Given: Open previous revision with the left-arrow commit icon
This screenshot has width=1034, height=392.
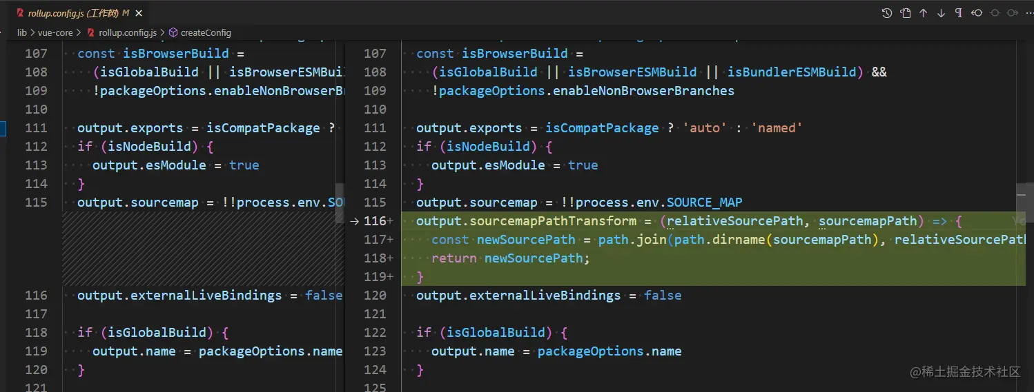Looking at the screenshot, I should click(x=977, y=13).
